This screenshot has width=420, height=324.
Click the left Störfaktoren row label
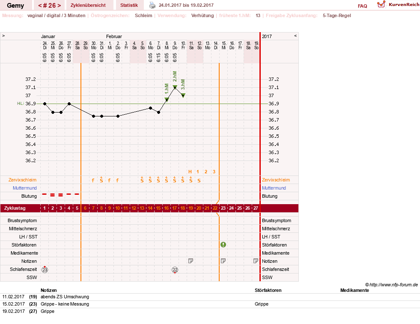click(24, 245)
